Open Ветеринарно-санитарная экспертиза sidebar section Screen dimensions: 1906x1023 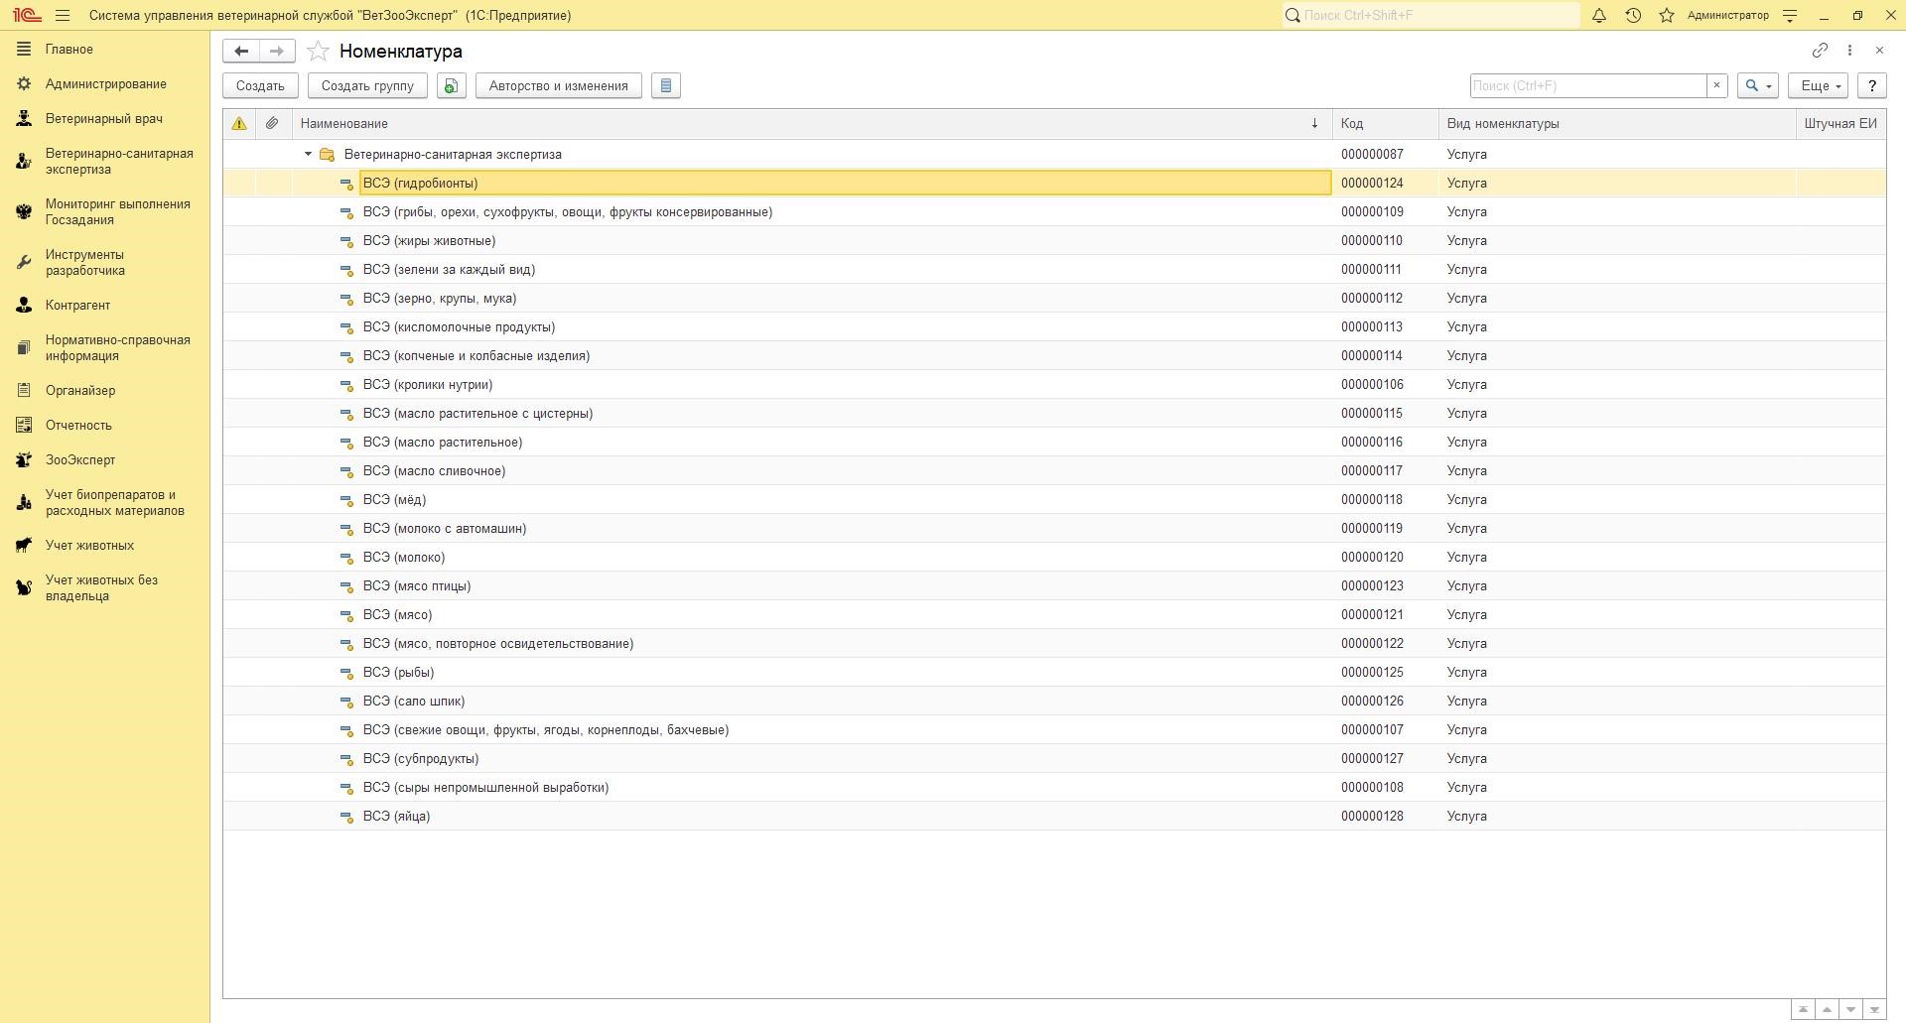[119, 162]
